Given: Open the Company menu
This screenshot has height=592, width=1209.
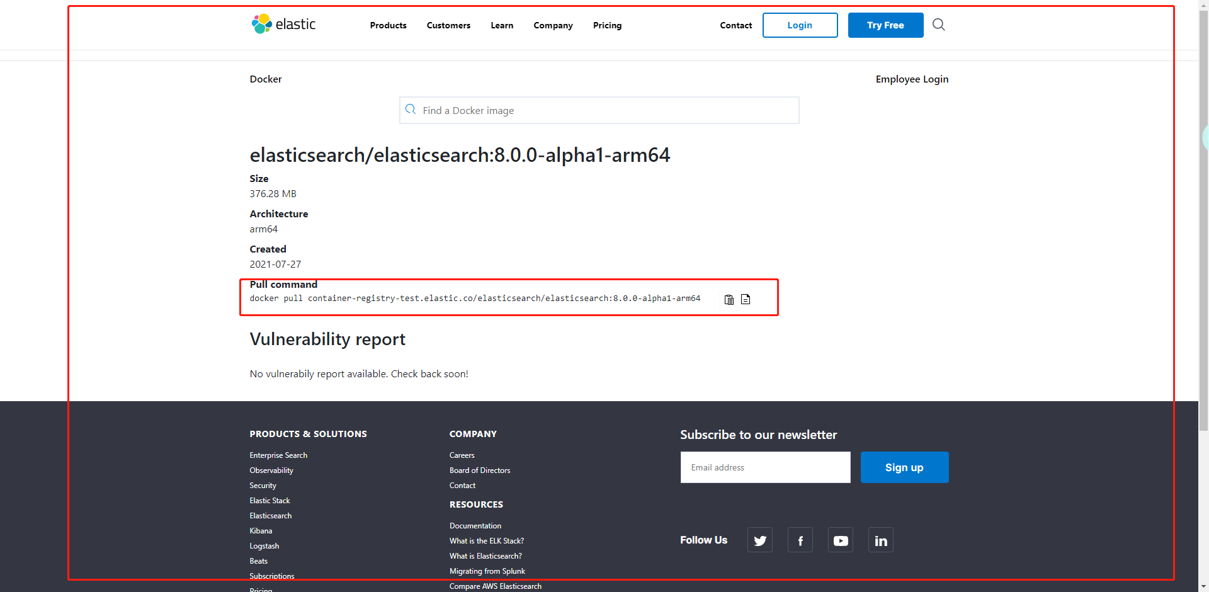Looking at the screenshot, I should (x=553, y=25).
